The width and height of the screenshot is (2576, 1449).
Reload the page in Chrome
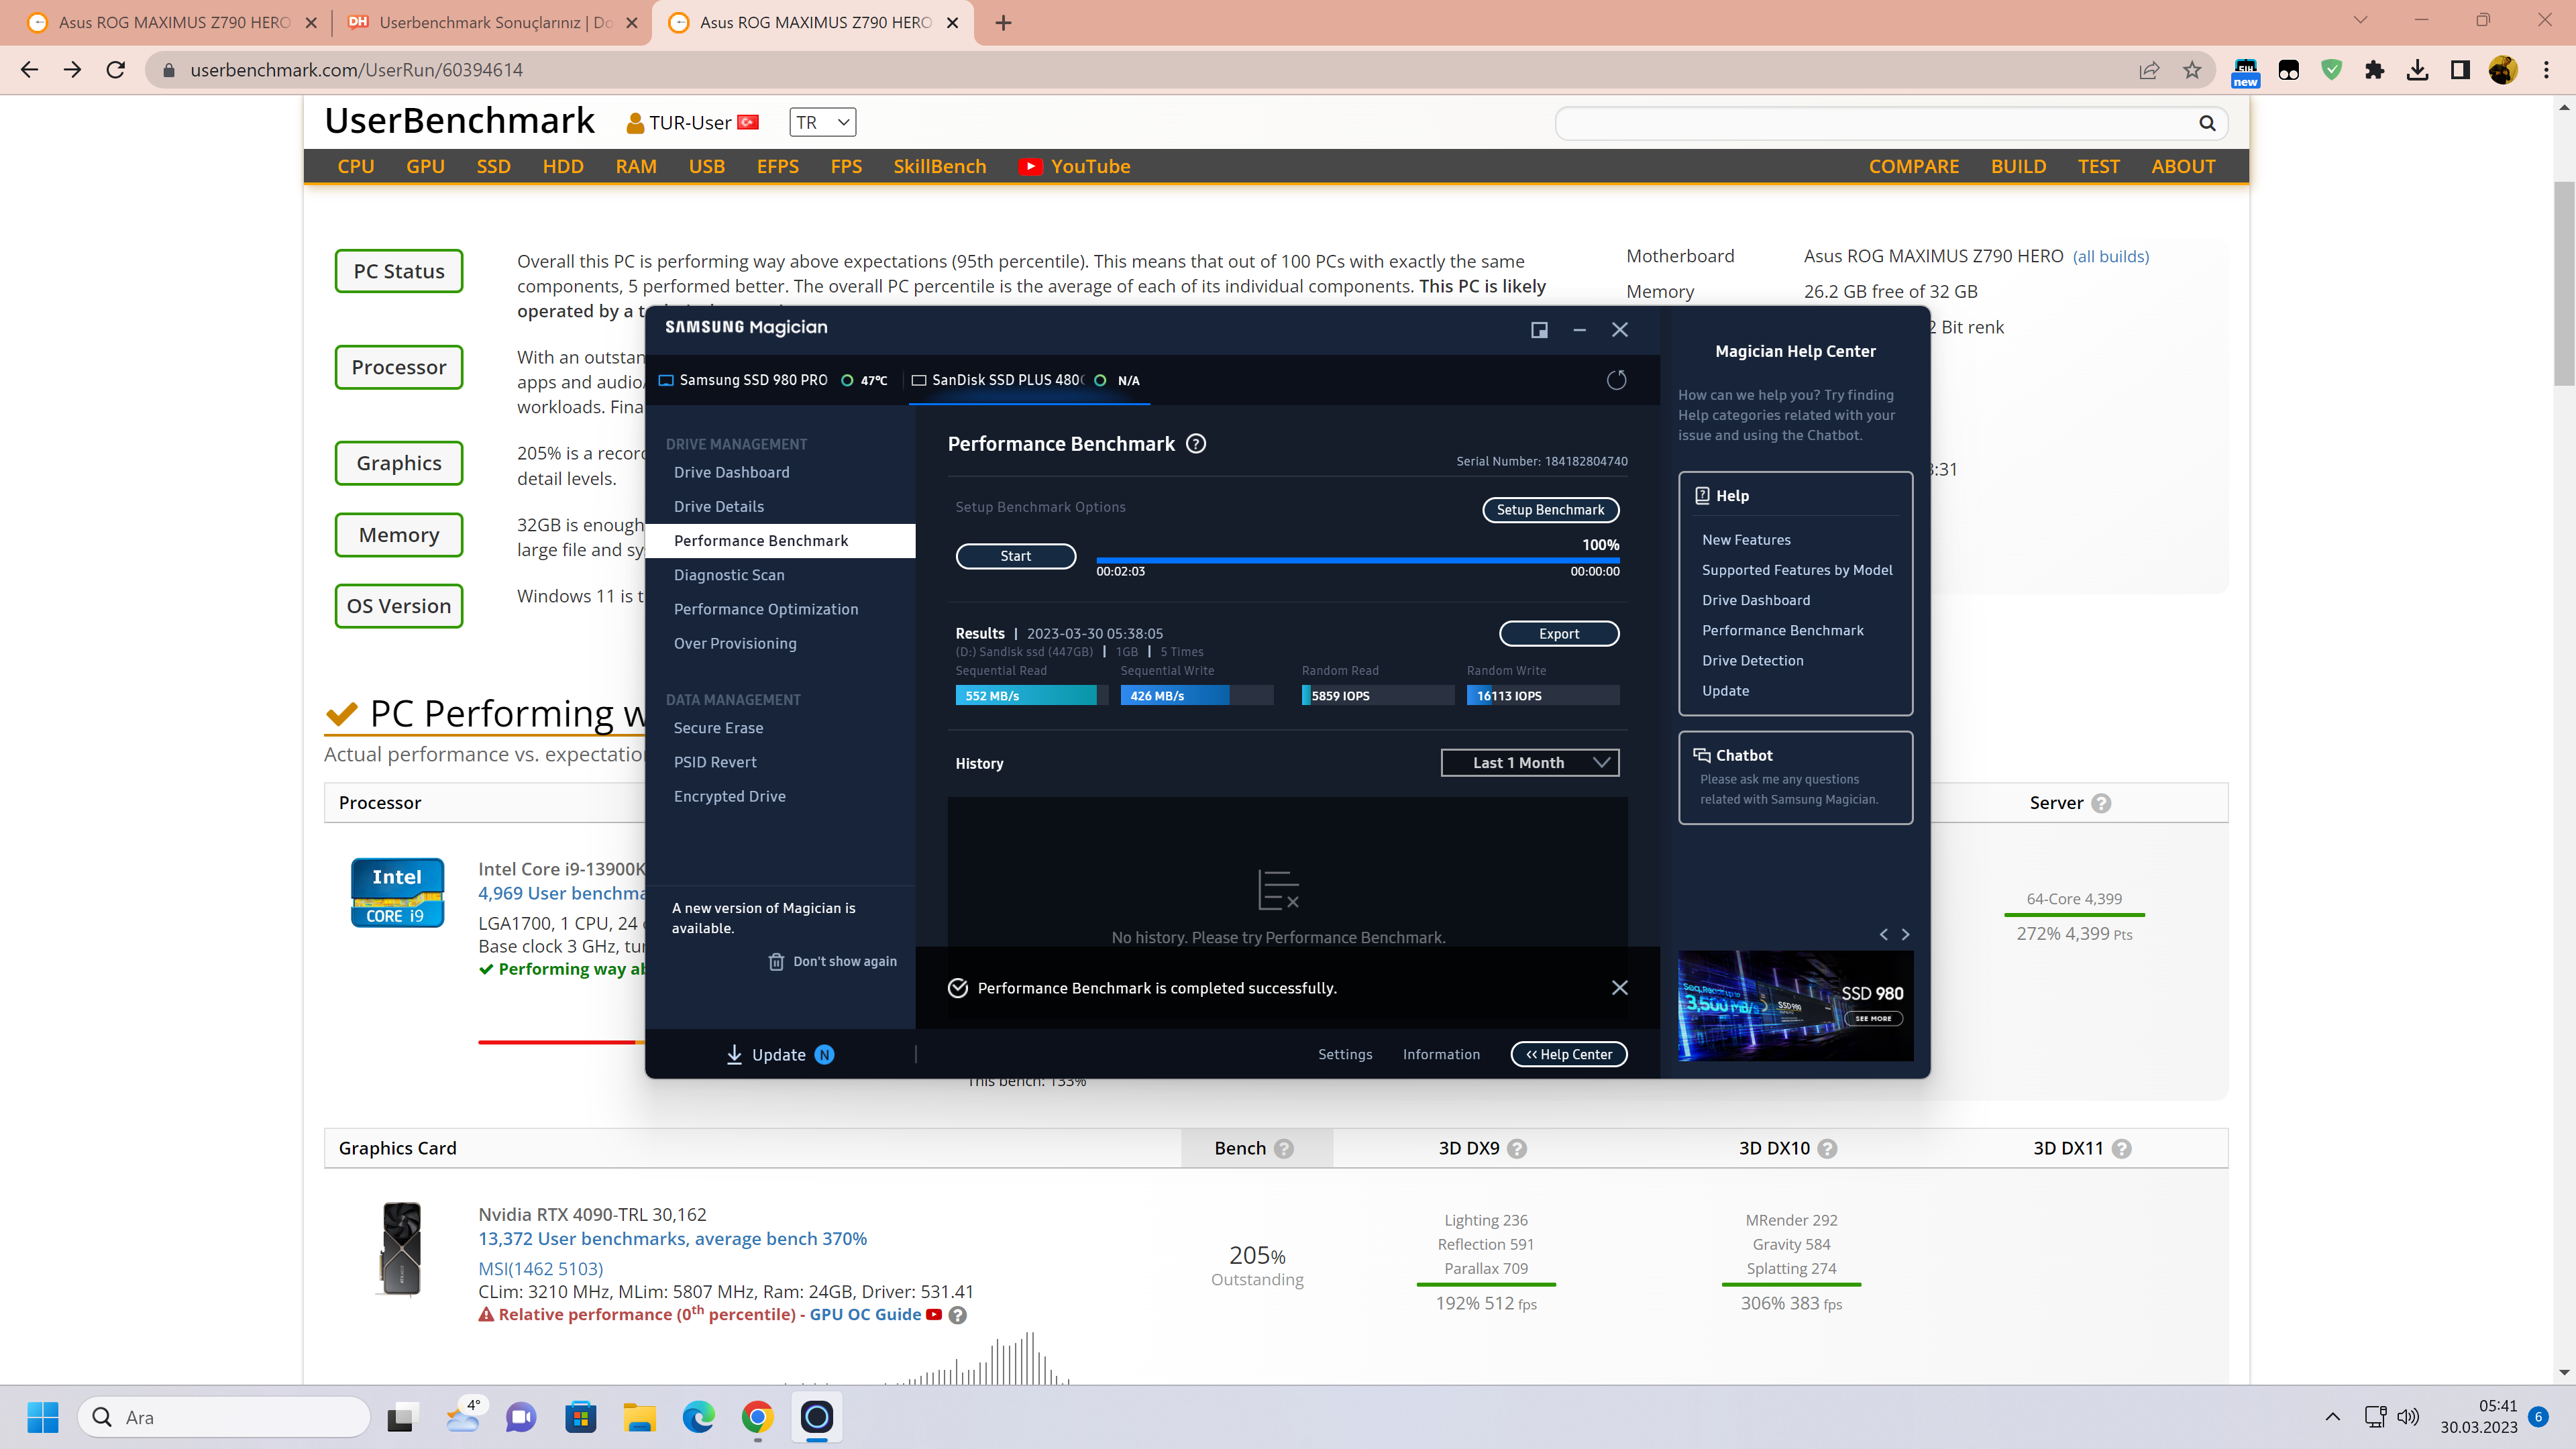pyautogui.click(x=116, y=70)
